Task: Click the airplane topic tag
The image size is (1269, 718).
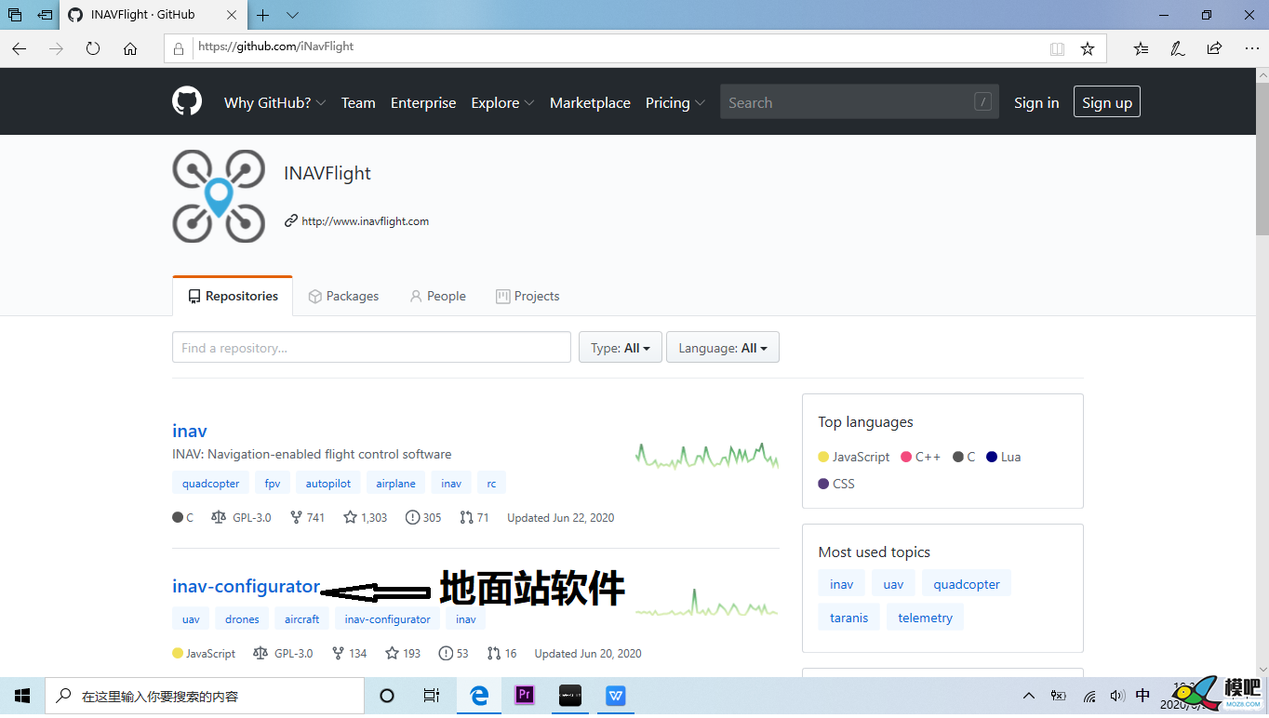Action: pos(396,484)
